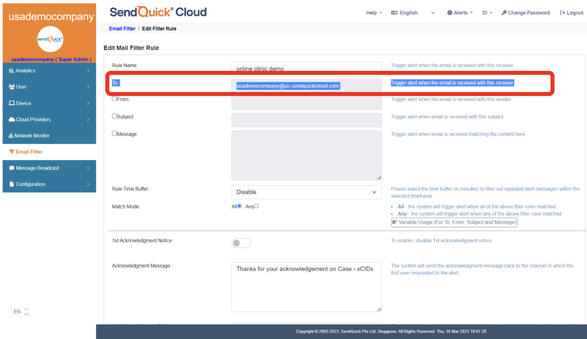Open the Rule Time Buffer dropdown
Viewport: 587px width, 339px height.
[x=306, y=192]
